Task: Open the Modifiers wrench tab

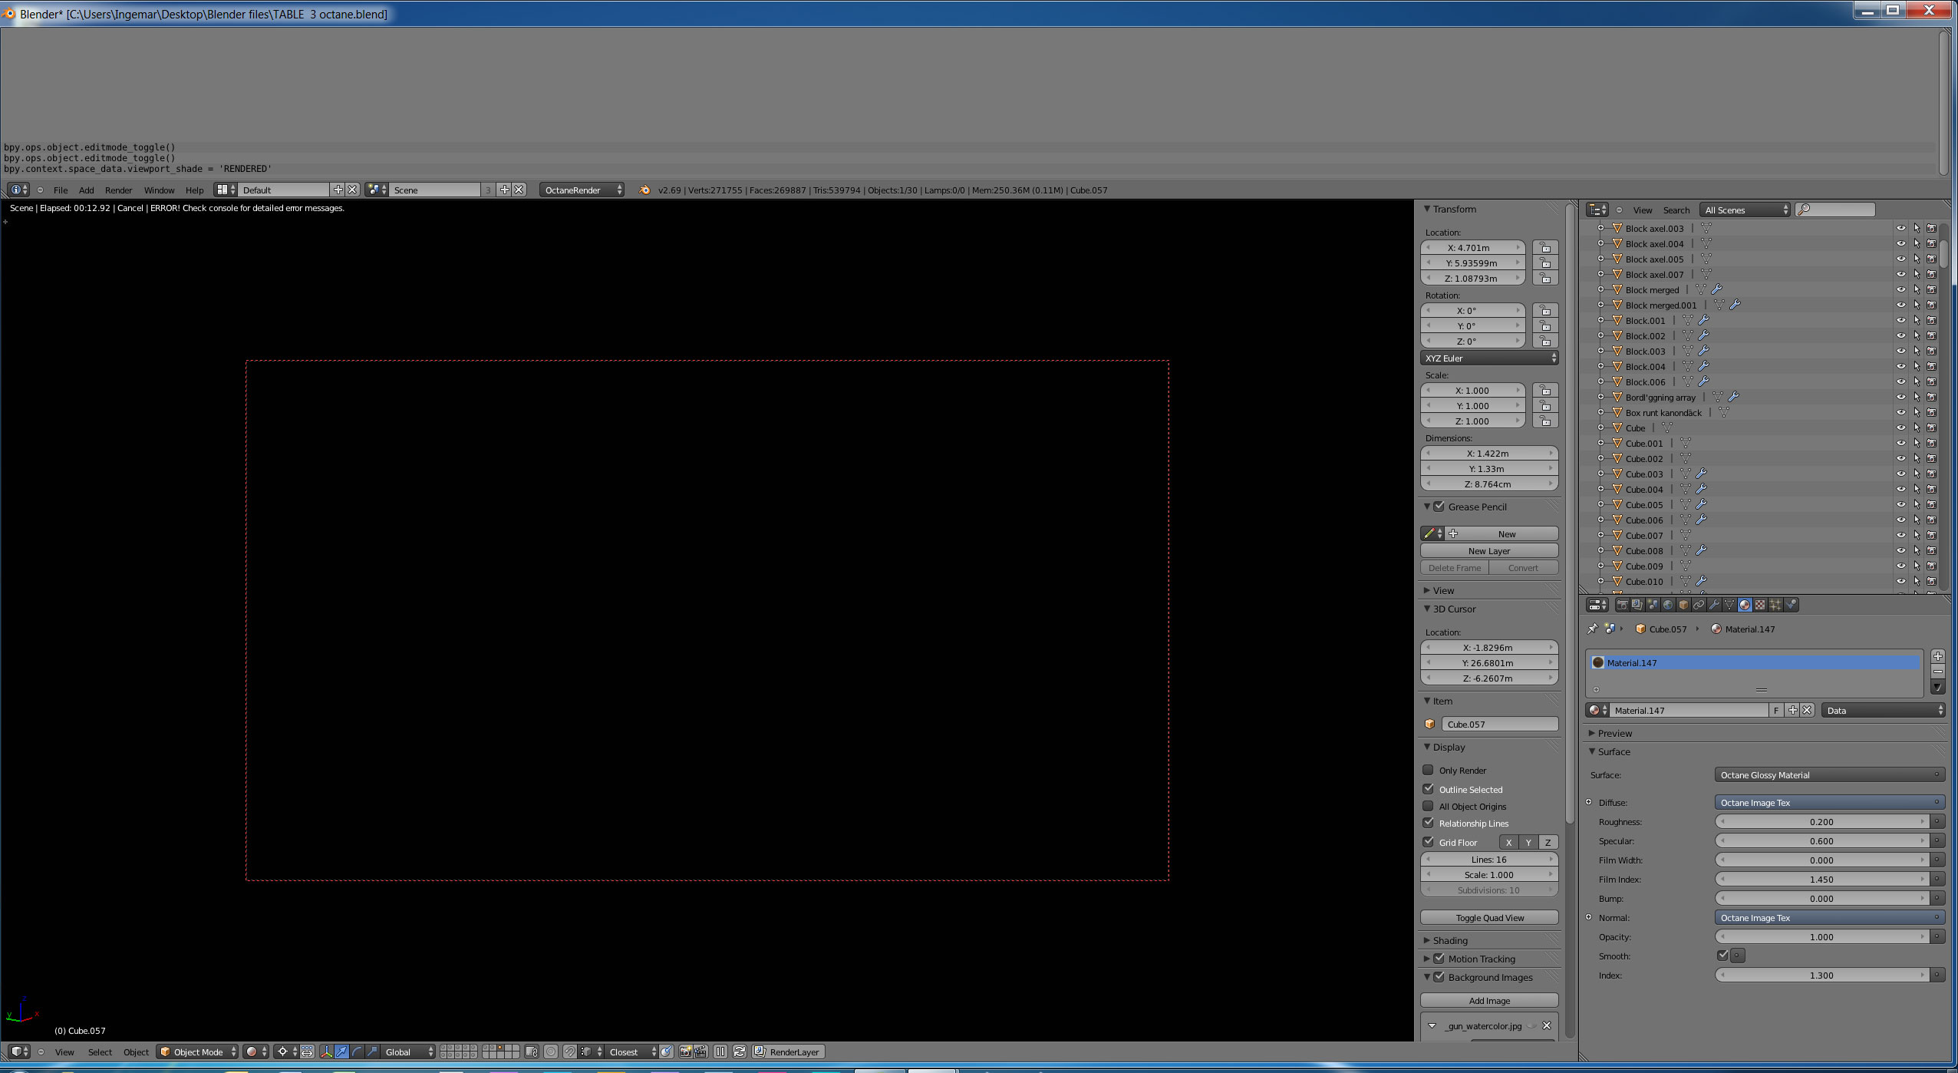Action: (x=1714, y=605)
